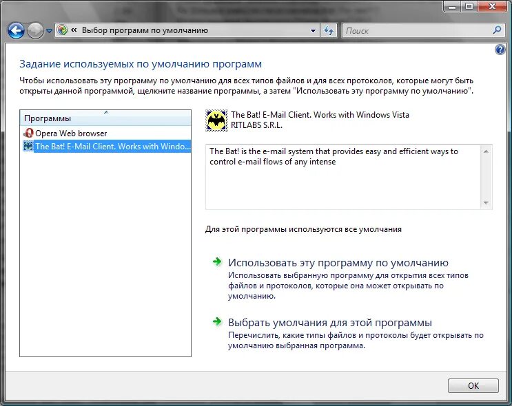
Task: Sort by the Программы column header
Action: point(105,118)
